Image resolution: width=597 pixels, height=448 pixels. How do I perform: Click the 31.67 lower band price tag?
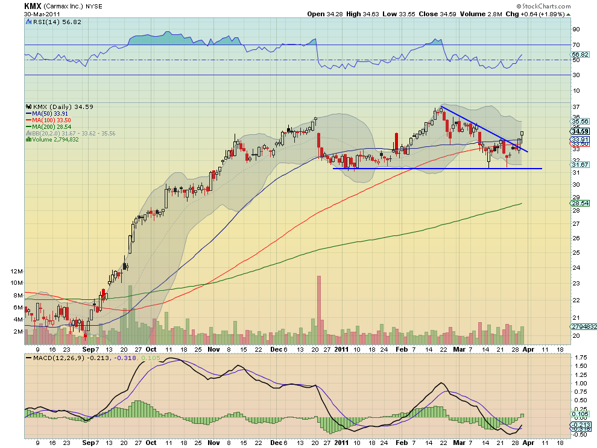coord(580,164)
